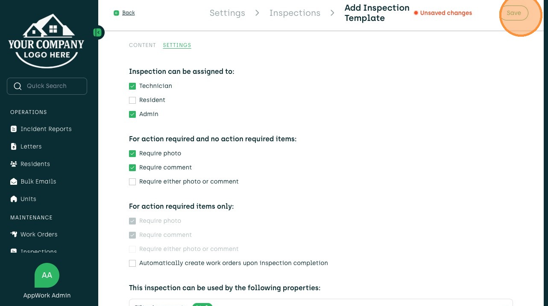
Task: Uncheck the Technician checkbox
Action: [132, 86]
